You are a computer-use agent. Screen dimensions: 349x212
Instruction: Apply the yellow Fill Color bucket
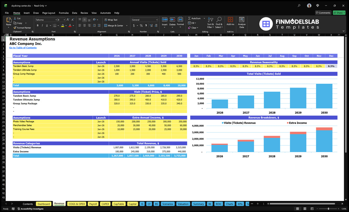[x=63, y=26]
